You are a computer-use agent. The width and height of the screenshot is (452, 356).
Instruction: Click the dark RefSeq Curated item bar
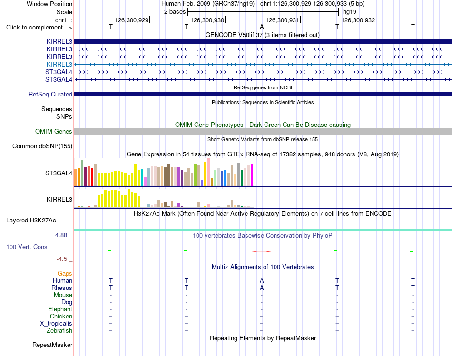(x=263, y=94)
